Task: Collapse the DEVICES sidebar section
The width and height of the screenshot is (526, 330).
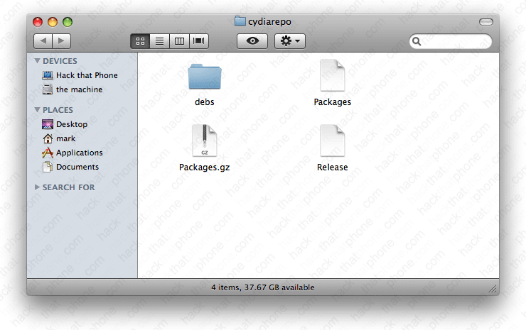Action: [x=38, y=61]
